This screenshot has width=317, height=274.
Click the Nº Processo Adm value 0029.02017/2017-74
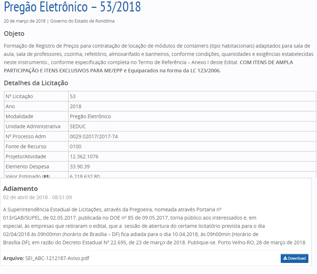(x=94, y=136)
